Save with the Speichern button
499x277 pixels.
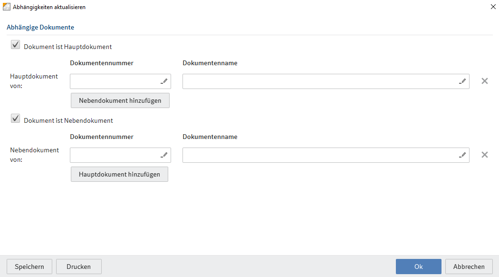tap(29, 267)
